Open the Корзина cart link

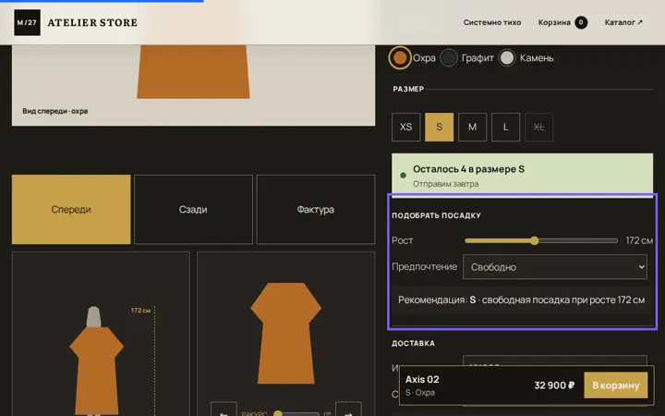pos(562,22)
